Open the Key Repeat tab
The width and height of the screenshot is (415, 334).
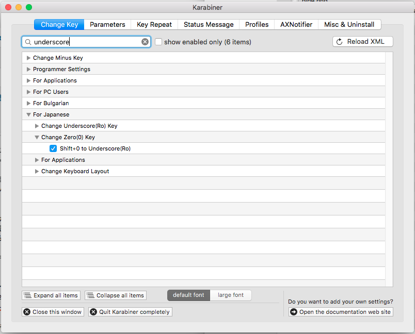154,25
